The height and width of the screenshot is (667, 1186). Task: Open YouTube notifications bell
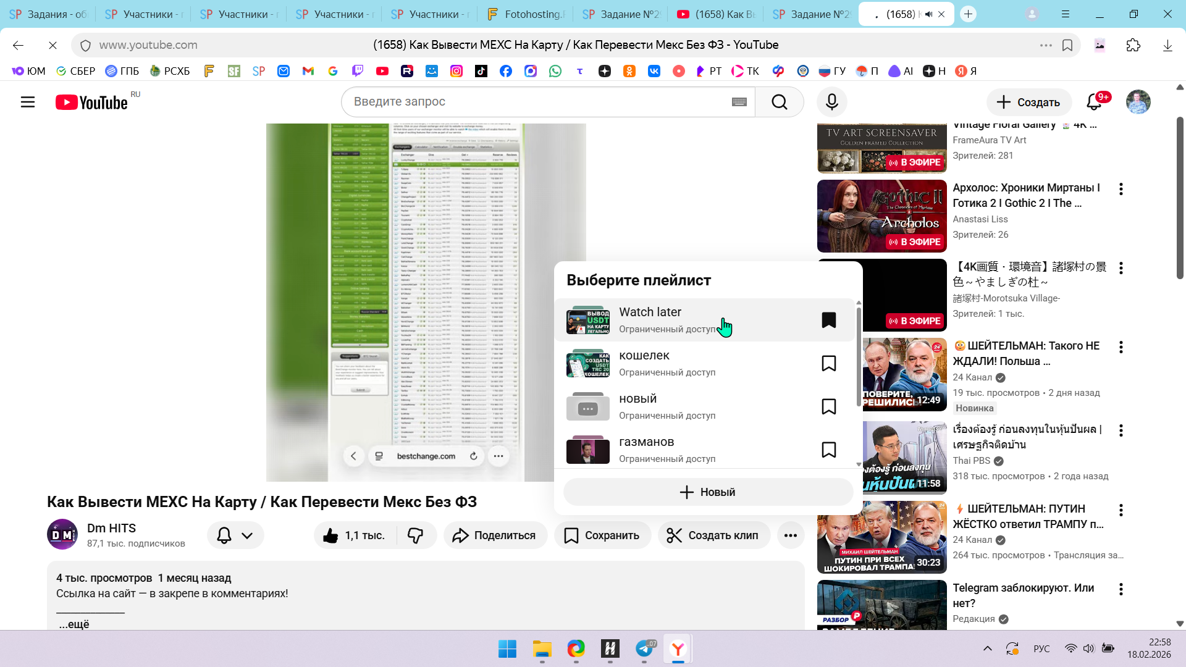(1094, 102)
